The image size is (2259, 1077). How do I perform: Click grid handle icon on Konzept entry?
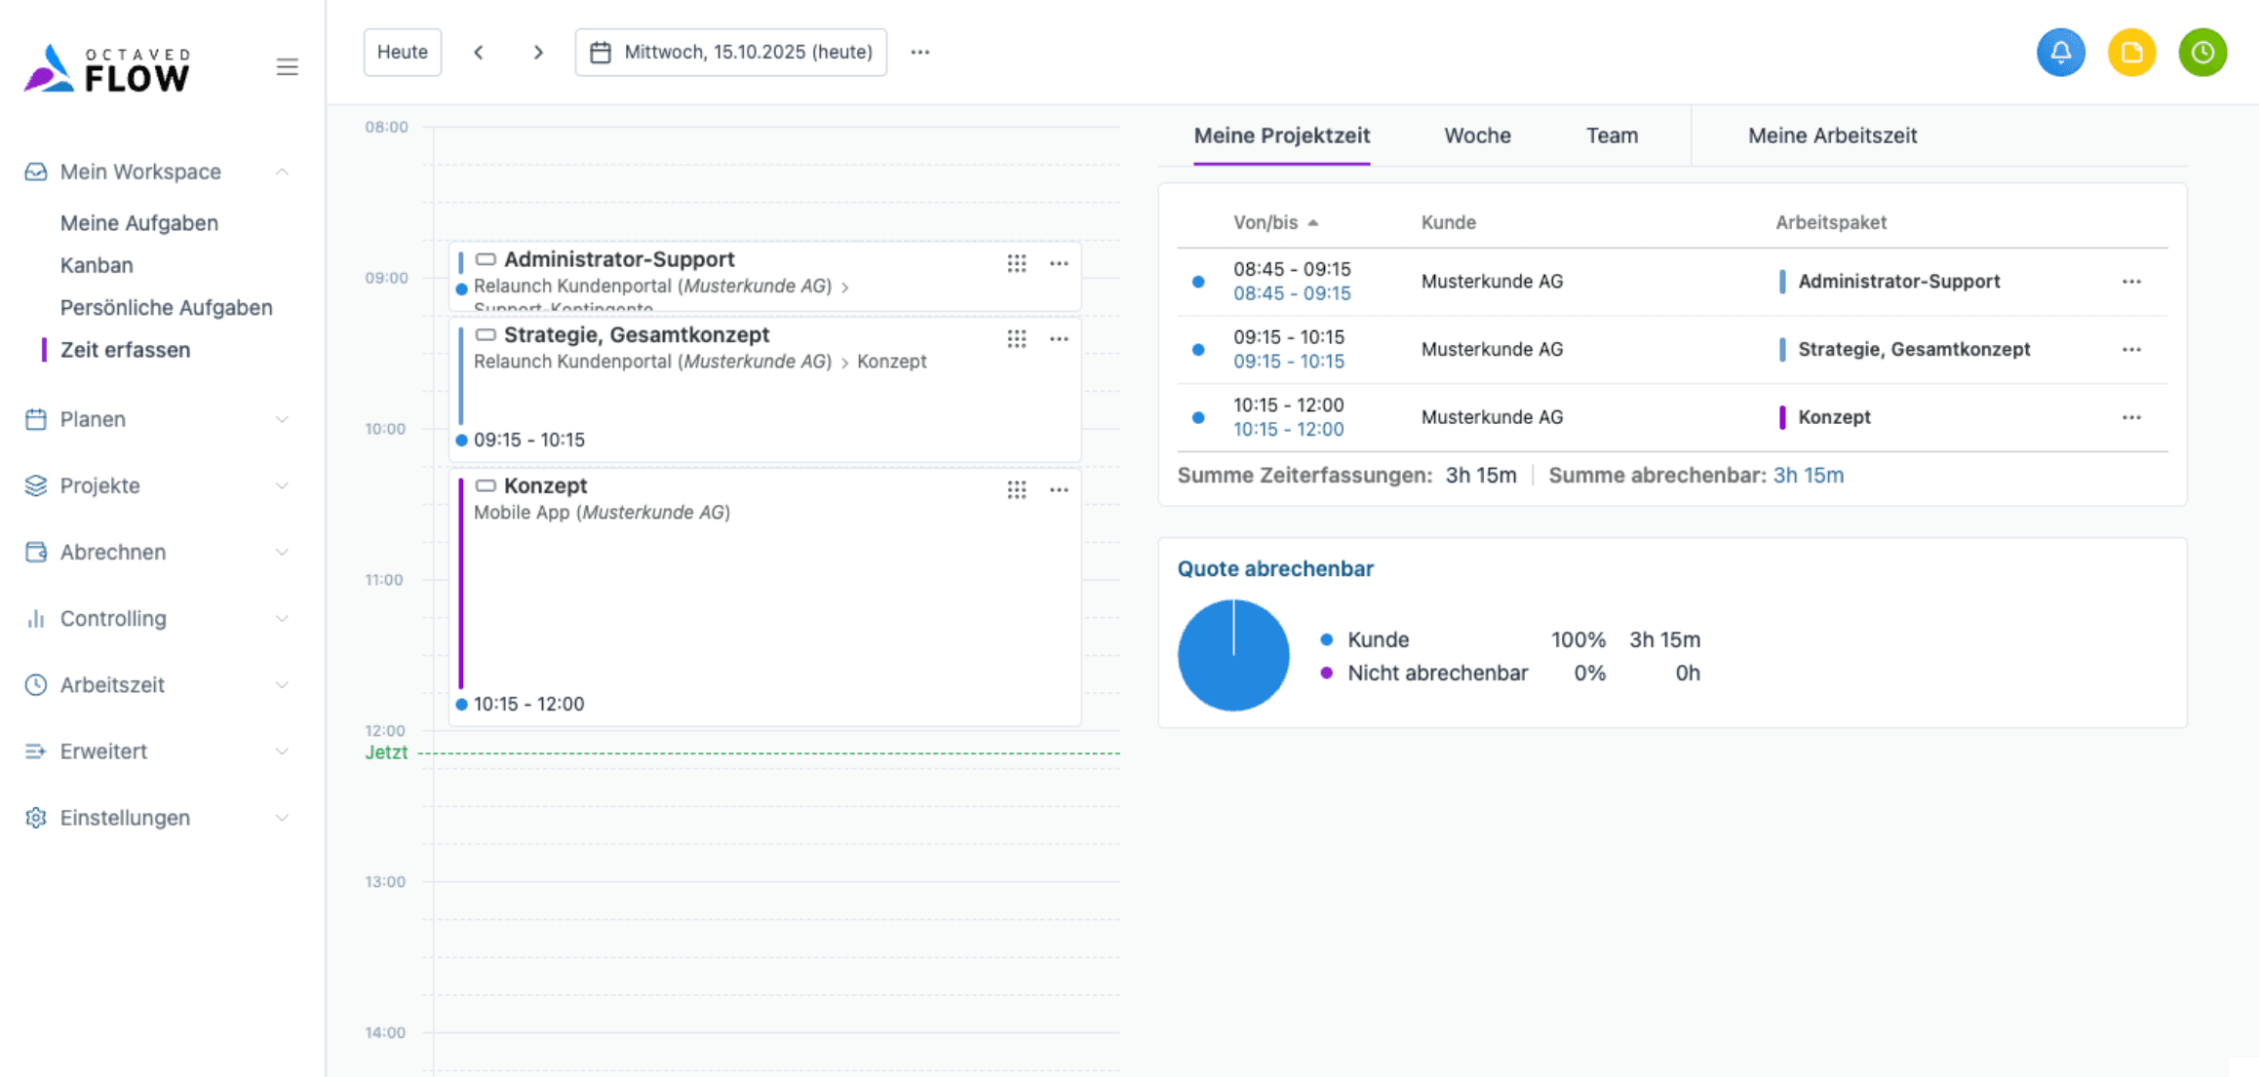1016,490
